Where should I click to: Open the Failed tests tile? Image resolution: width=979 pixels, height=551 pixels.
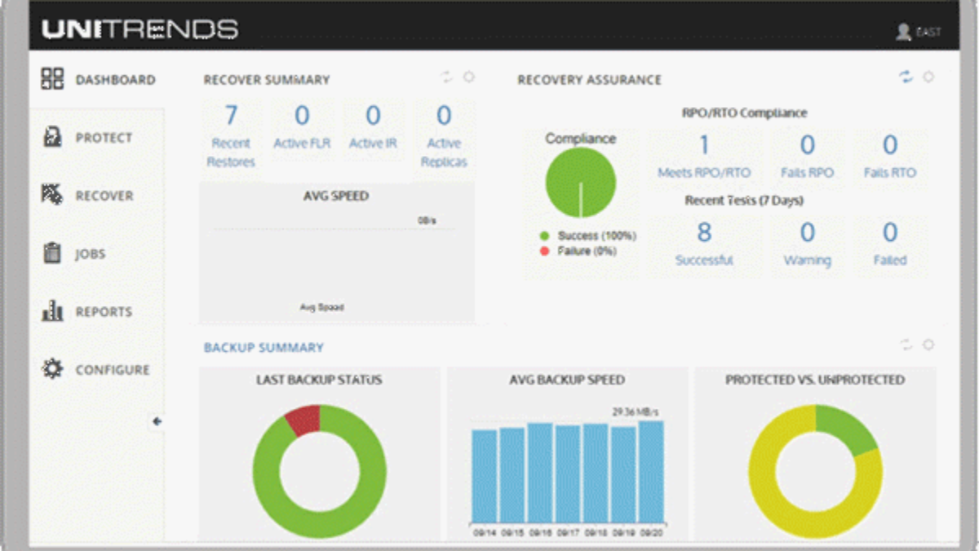point(889,244)
